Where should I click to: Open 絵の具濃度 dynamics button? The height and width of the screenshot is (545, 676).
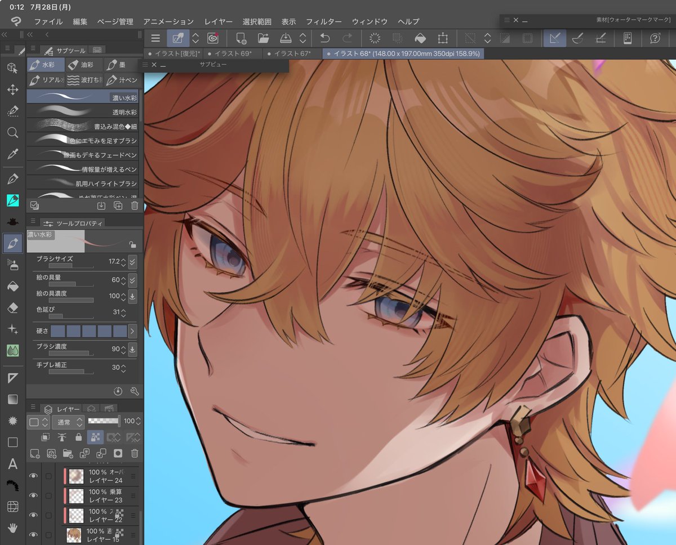[x=132, y=296]
